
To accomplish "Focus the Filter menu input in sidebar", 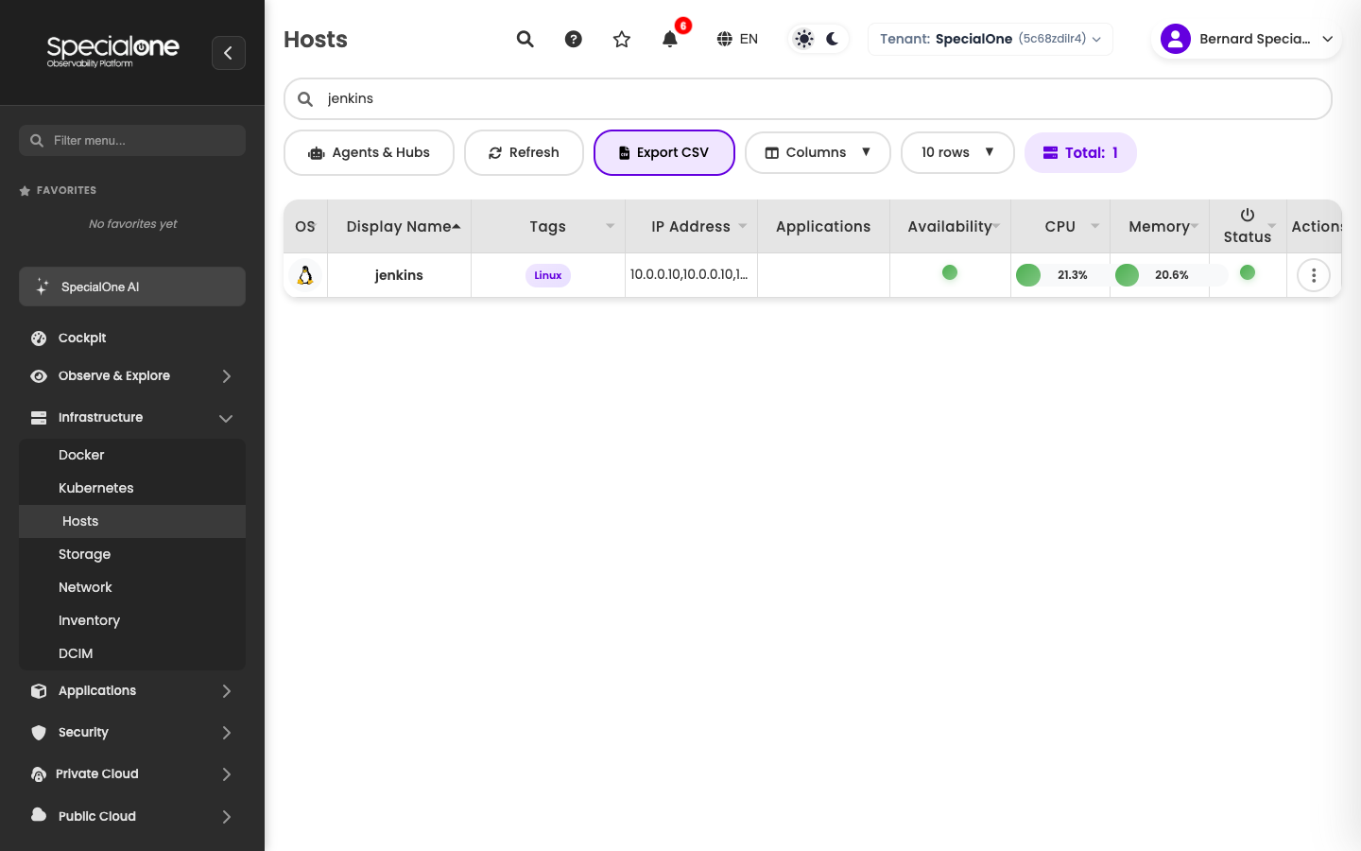I will click(x=132, y=141).
